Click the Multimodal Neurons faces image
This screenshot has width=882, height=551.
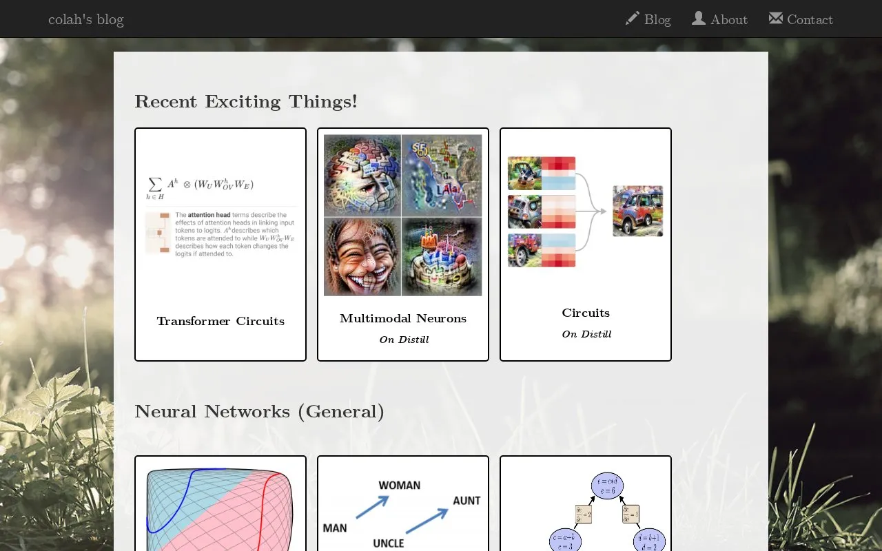coord(403,215)
